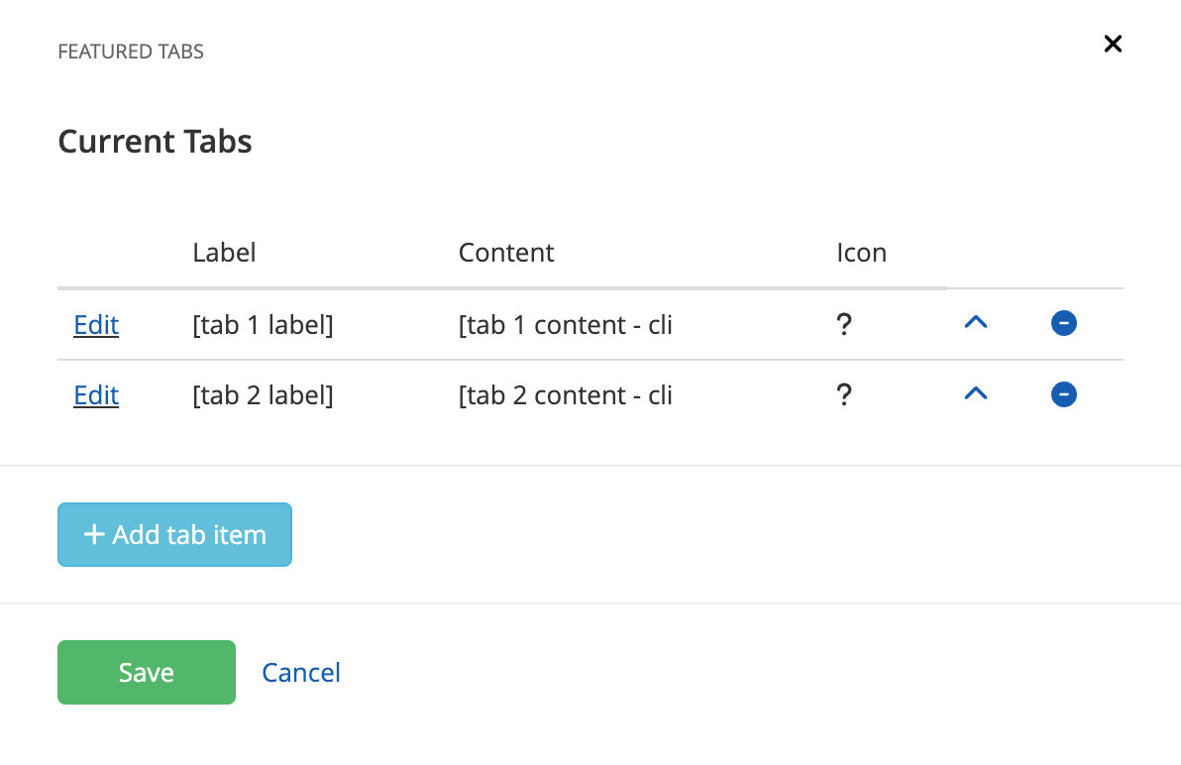This screenshot has width=1181, height=765.
Task: Click the Current Tabs heading
Action: click(x=155, y=141)
